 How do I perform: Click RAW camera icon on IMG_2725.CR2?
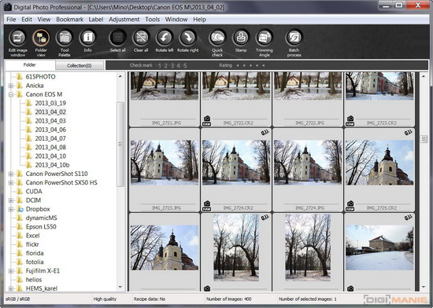point(350,206)
